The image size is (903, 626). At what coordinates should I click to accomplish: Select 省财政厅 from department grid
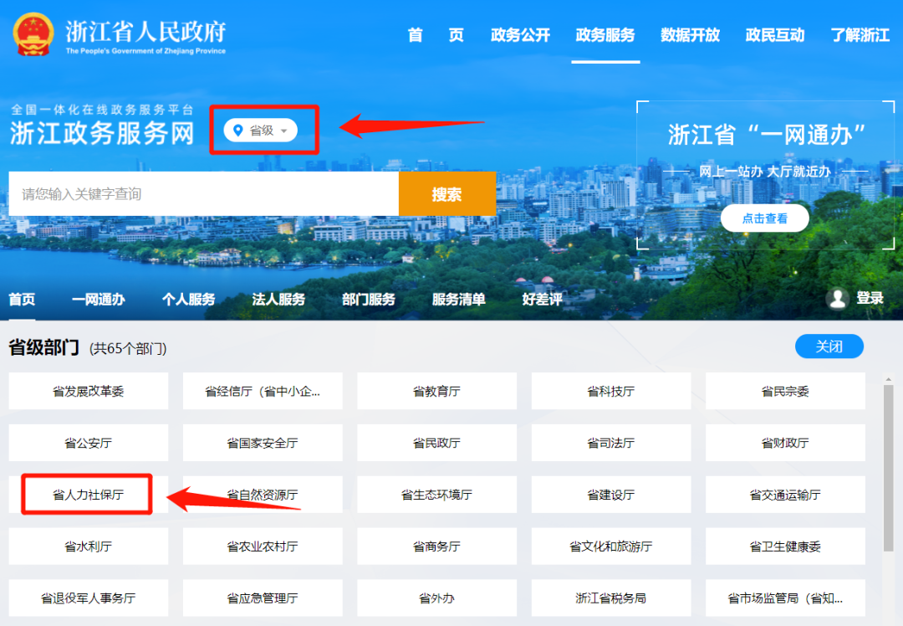coord(784,443)
